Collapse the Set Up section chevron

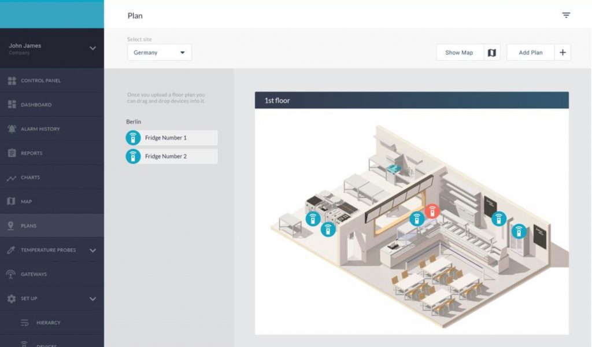tap(92, 298)
